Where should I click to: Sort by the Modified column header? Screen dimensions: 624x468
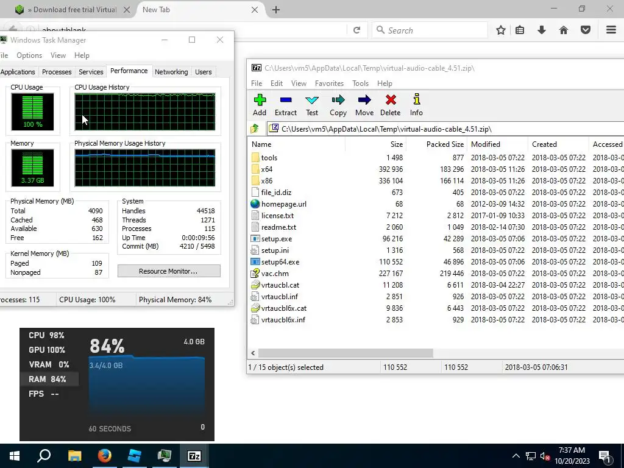497,144
